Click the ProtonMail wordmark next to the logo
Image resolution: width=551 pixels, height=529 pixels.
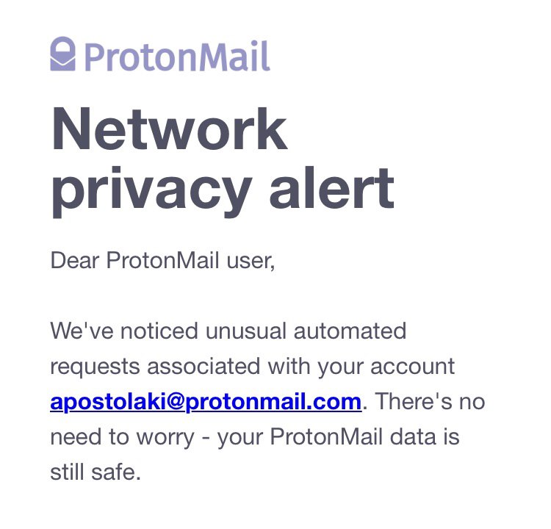(x=178, y=57)
